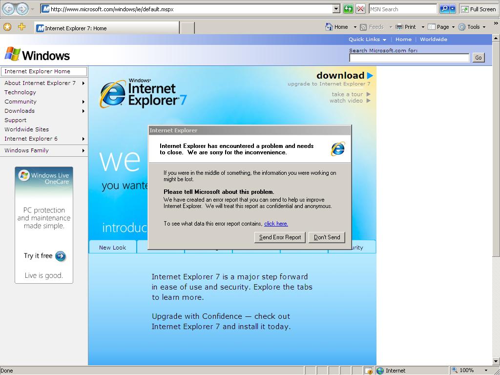
Task: Click the Send Error Report button
Action: [280, 237]
